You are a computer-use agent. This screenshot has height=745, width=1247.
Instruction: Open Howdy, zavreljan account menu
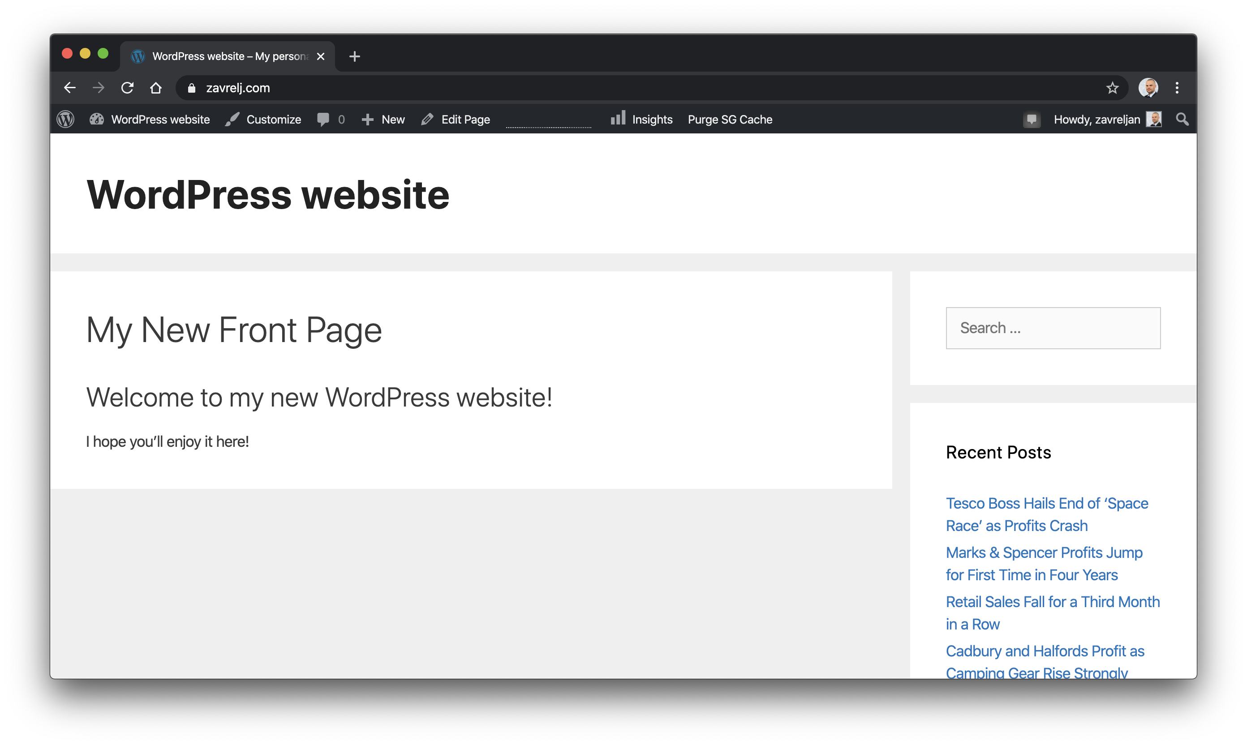(1107, 120)
